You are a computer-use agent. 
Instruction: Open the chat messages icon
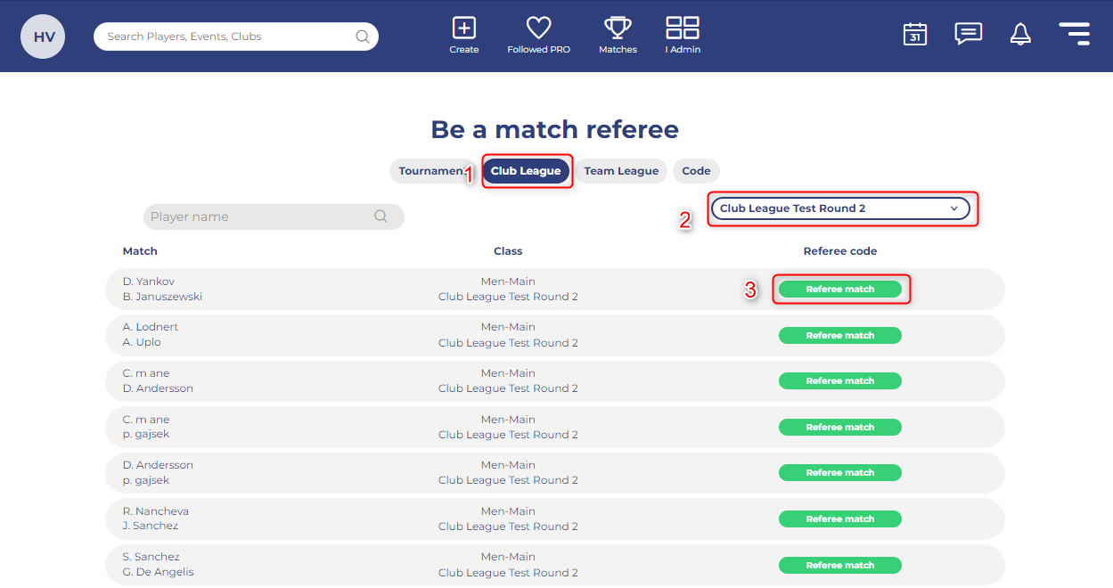(968, 34)
